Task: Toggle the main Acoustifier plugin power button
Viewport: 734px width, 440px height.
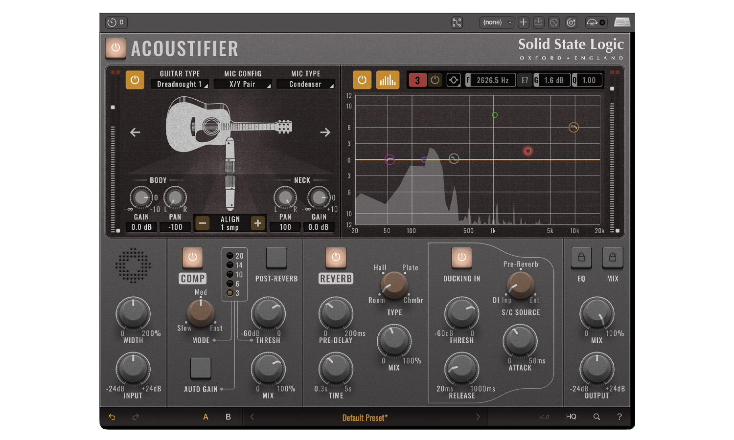Action: pos(115,48)
